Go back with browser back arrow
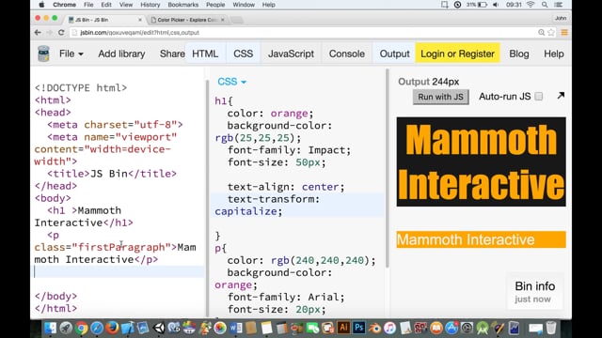The width and height of the screenshot is (602, 338). coord(38,33)
